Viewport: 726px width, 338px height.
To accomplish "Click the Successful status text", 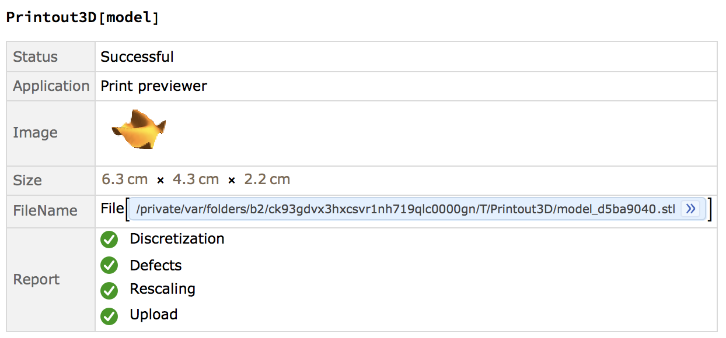I will [x=137, y=57].
